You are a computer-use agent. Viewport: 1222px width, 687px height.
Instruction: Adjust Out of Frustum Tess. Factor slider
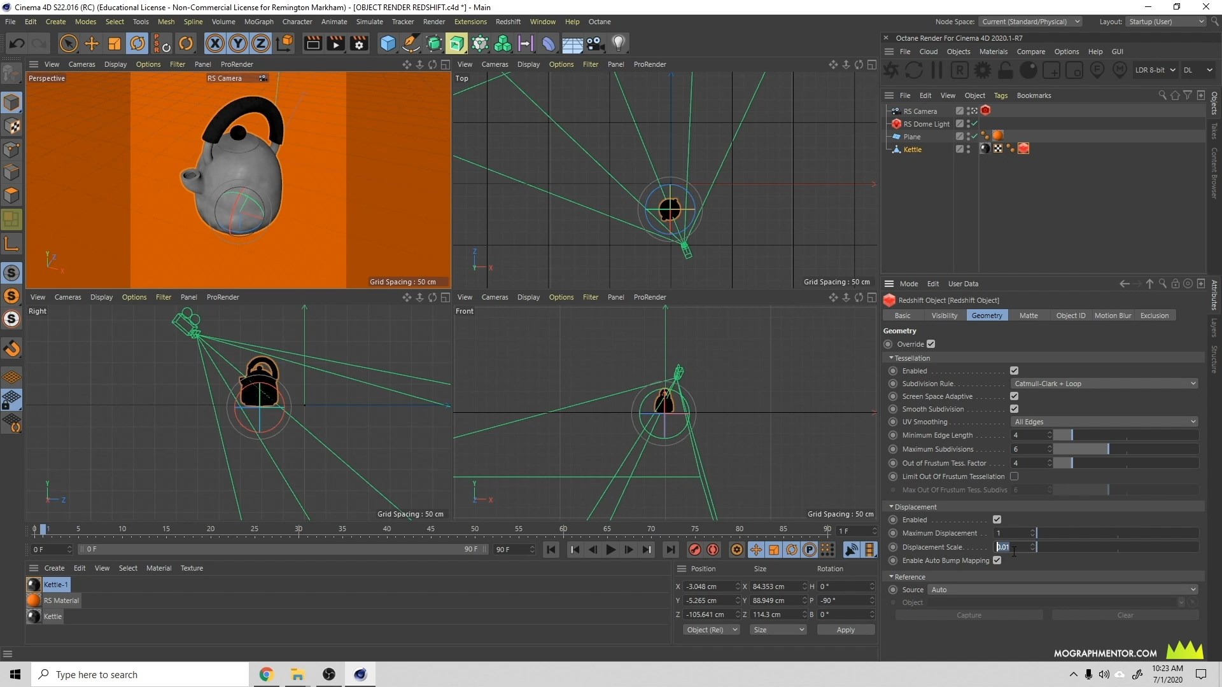pos(1127,463)
